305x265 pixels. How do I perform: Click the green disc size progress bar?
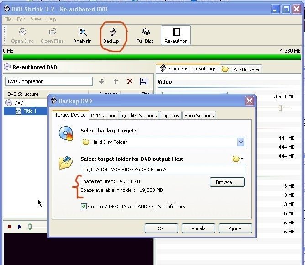point(152,57)
